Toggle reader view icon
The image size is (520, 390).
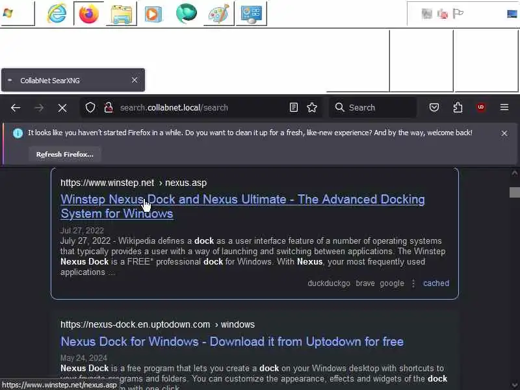tap(294, 107)
